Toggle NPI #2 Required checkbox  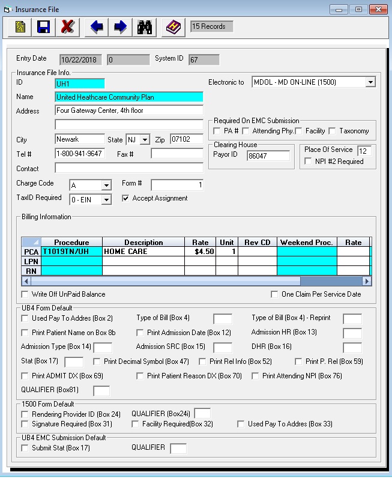(x=308, y=162)
